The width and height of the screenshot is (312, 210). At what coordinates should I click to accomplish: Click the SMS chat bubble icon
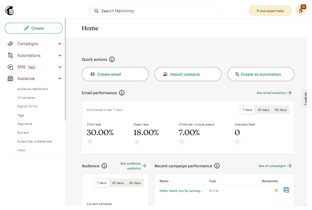point(10,67)
